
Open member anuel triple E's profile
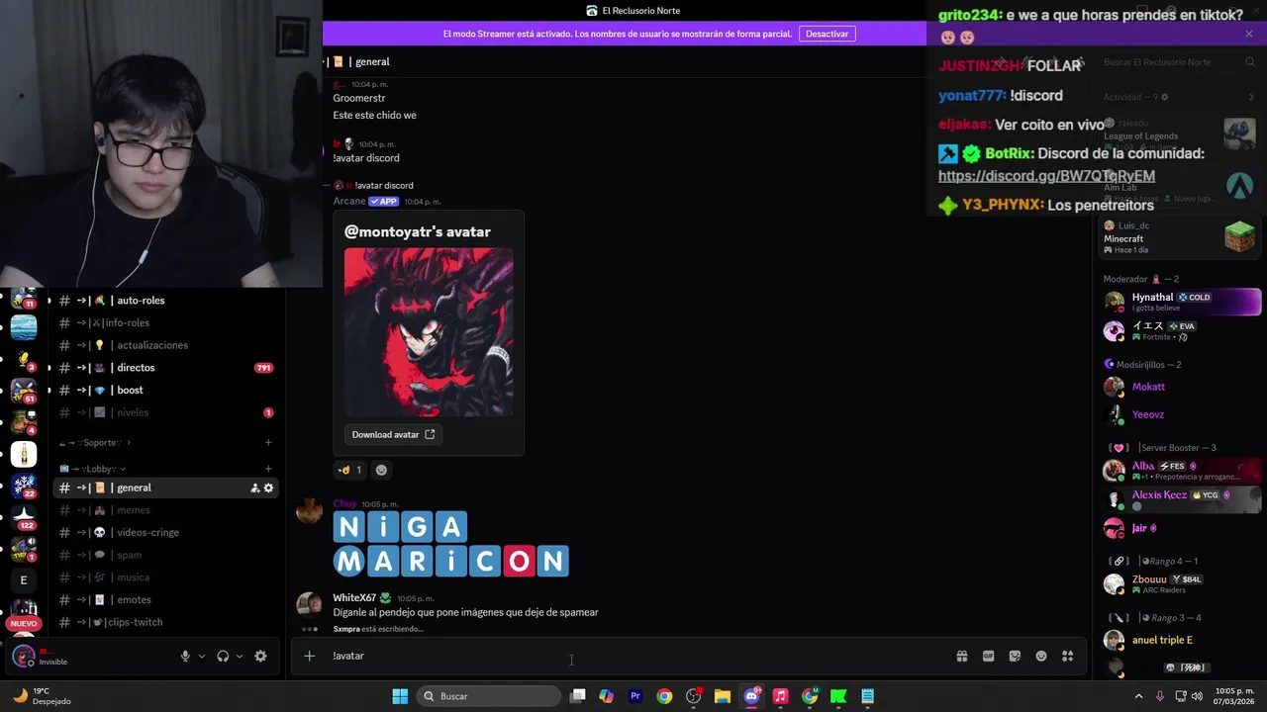(x=1182, y=640)
